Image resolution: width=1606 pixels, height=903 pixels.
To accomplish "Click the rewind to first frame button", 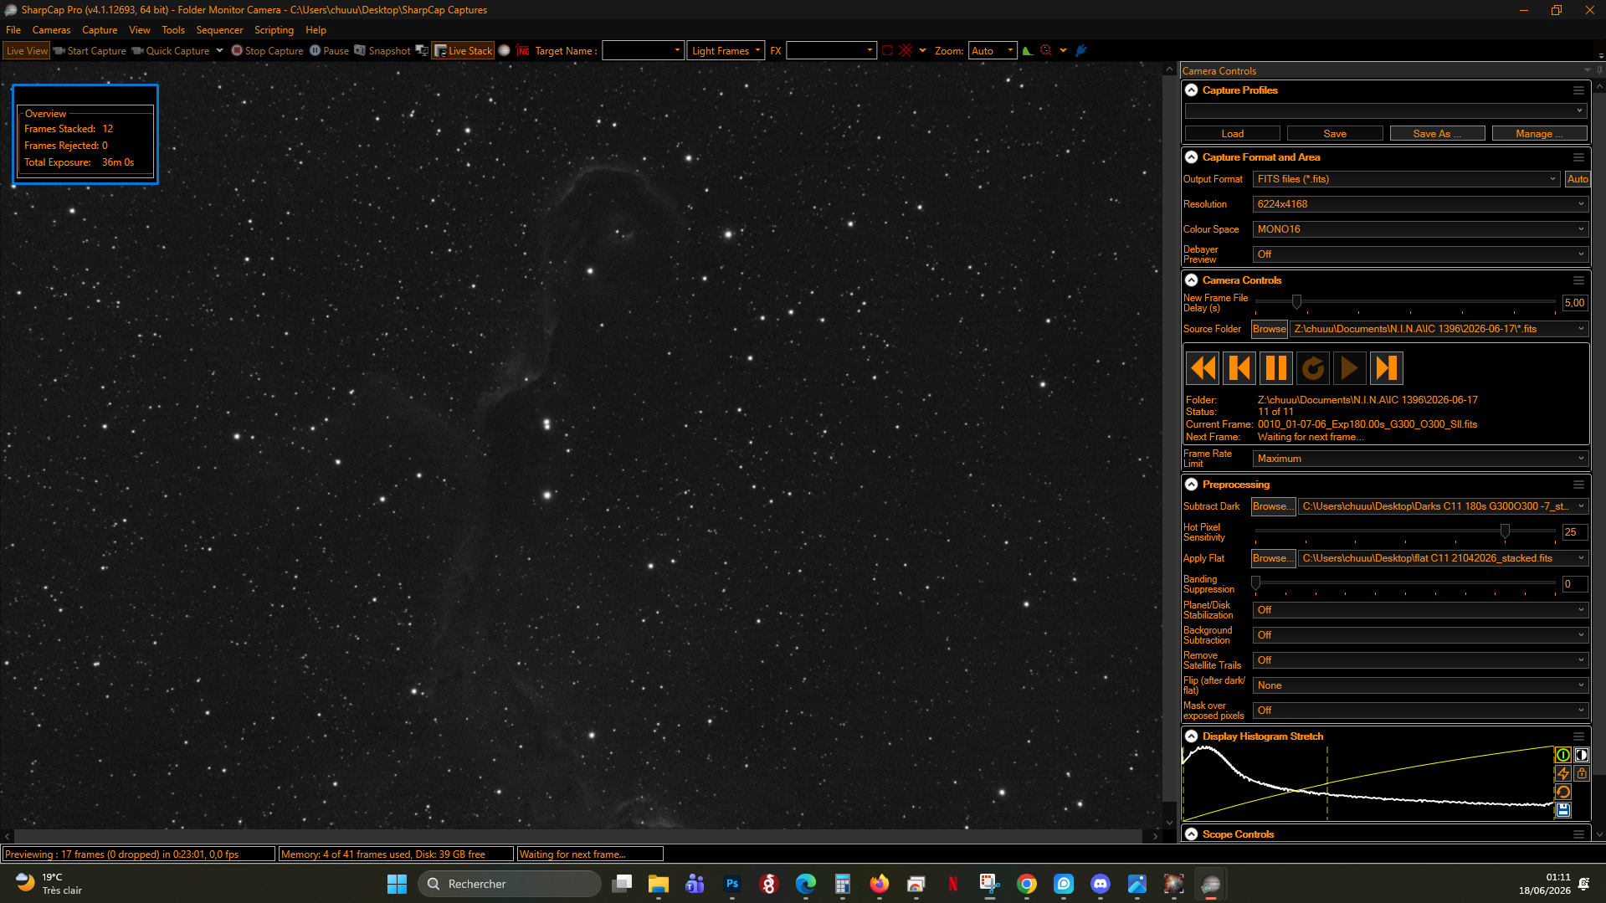I will [x=1203, y=368].
